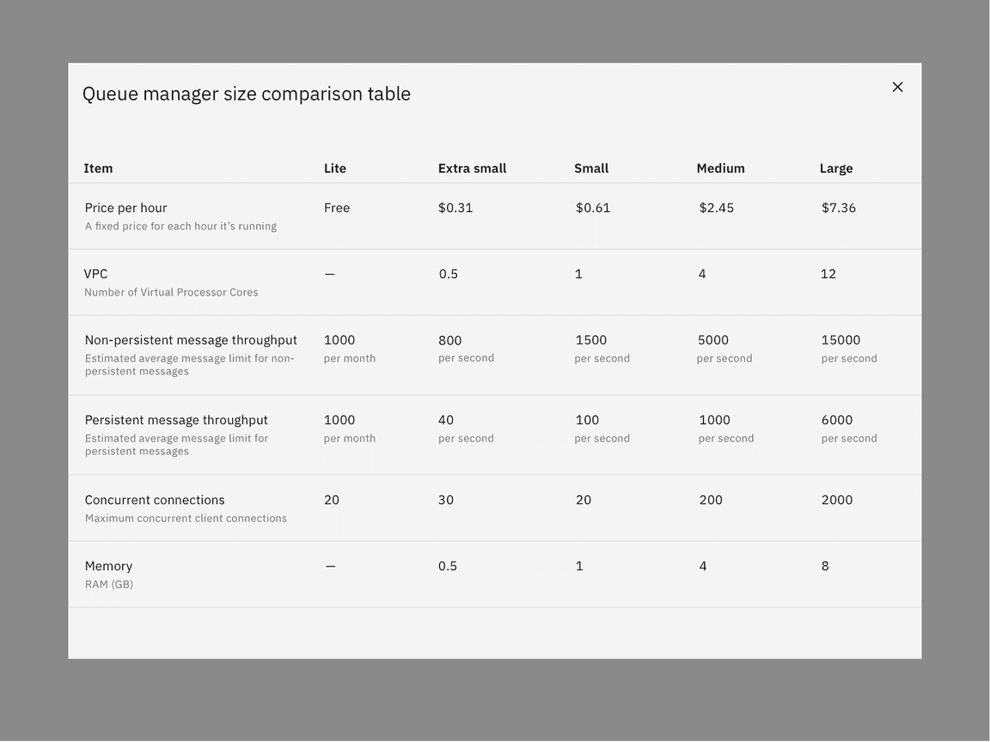The image size is (990, 742).
Task: Select the Medium column header
Action: coord(720,167)
